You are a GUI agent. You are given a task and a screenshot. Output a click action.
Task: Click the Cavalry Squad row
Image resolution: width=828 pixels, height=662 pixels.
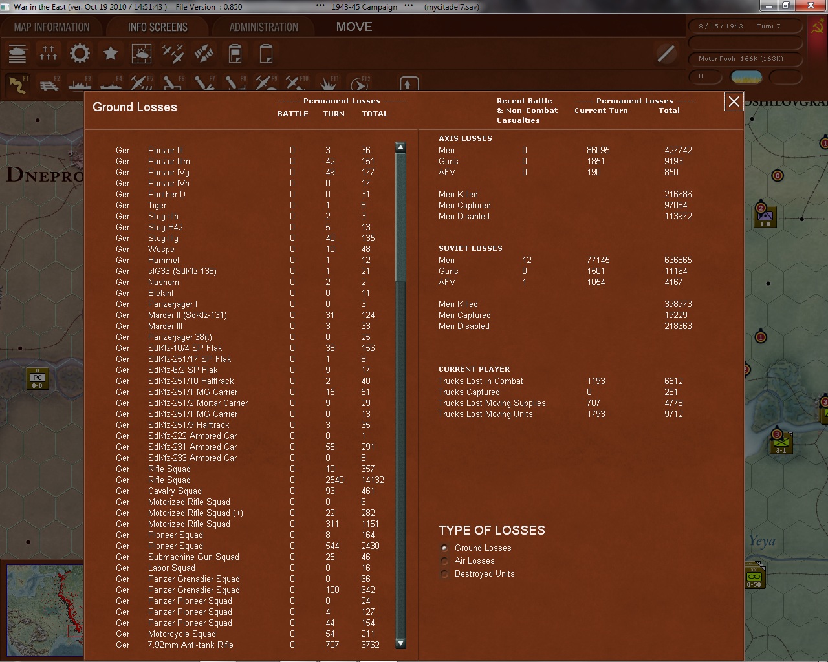[246, 491]
